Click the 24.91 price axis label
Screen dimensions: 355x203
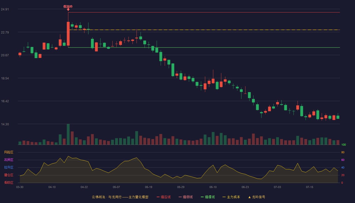(x=5, y=9)
